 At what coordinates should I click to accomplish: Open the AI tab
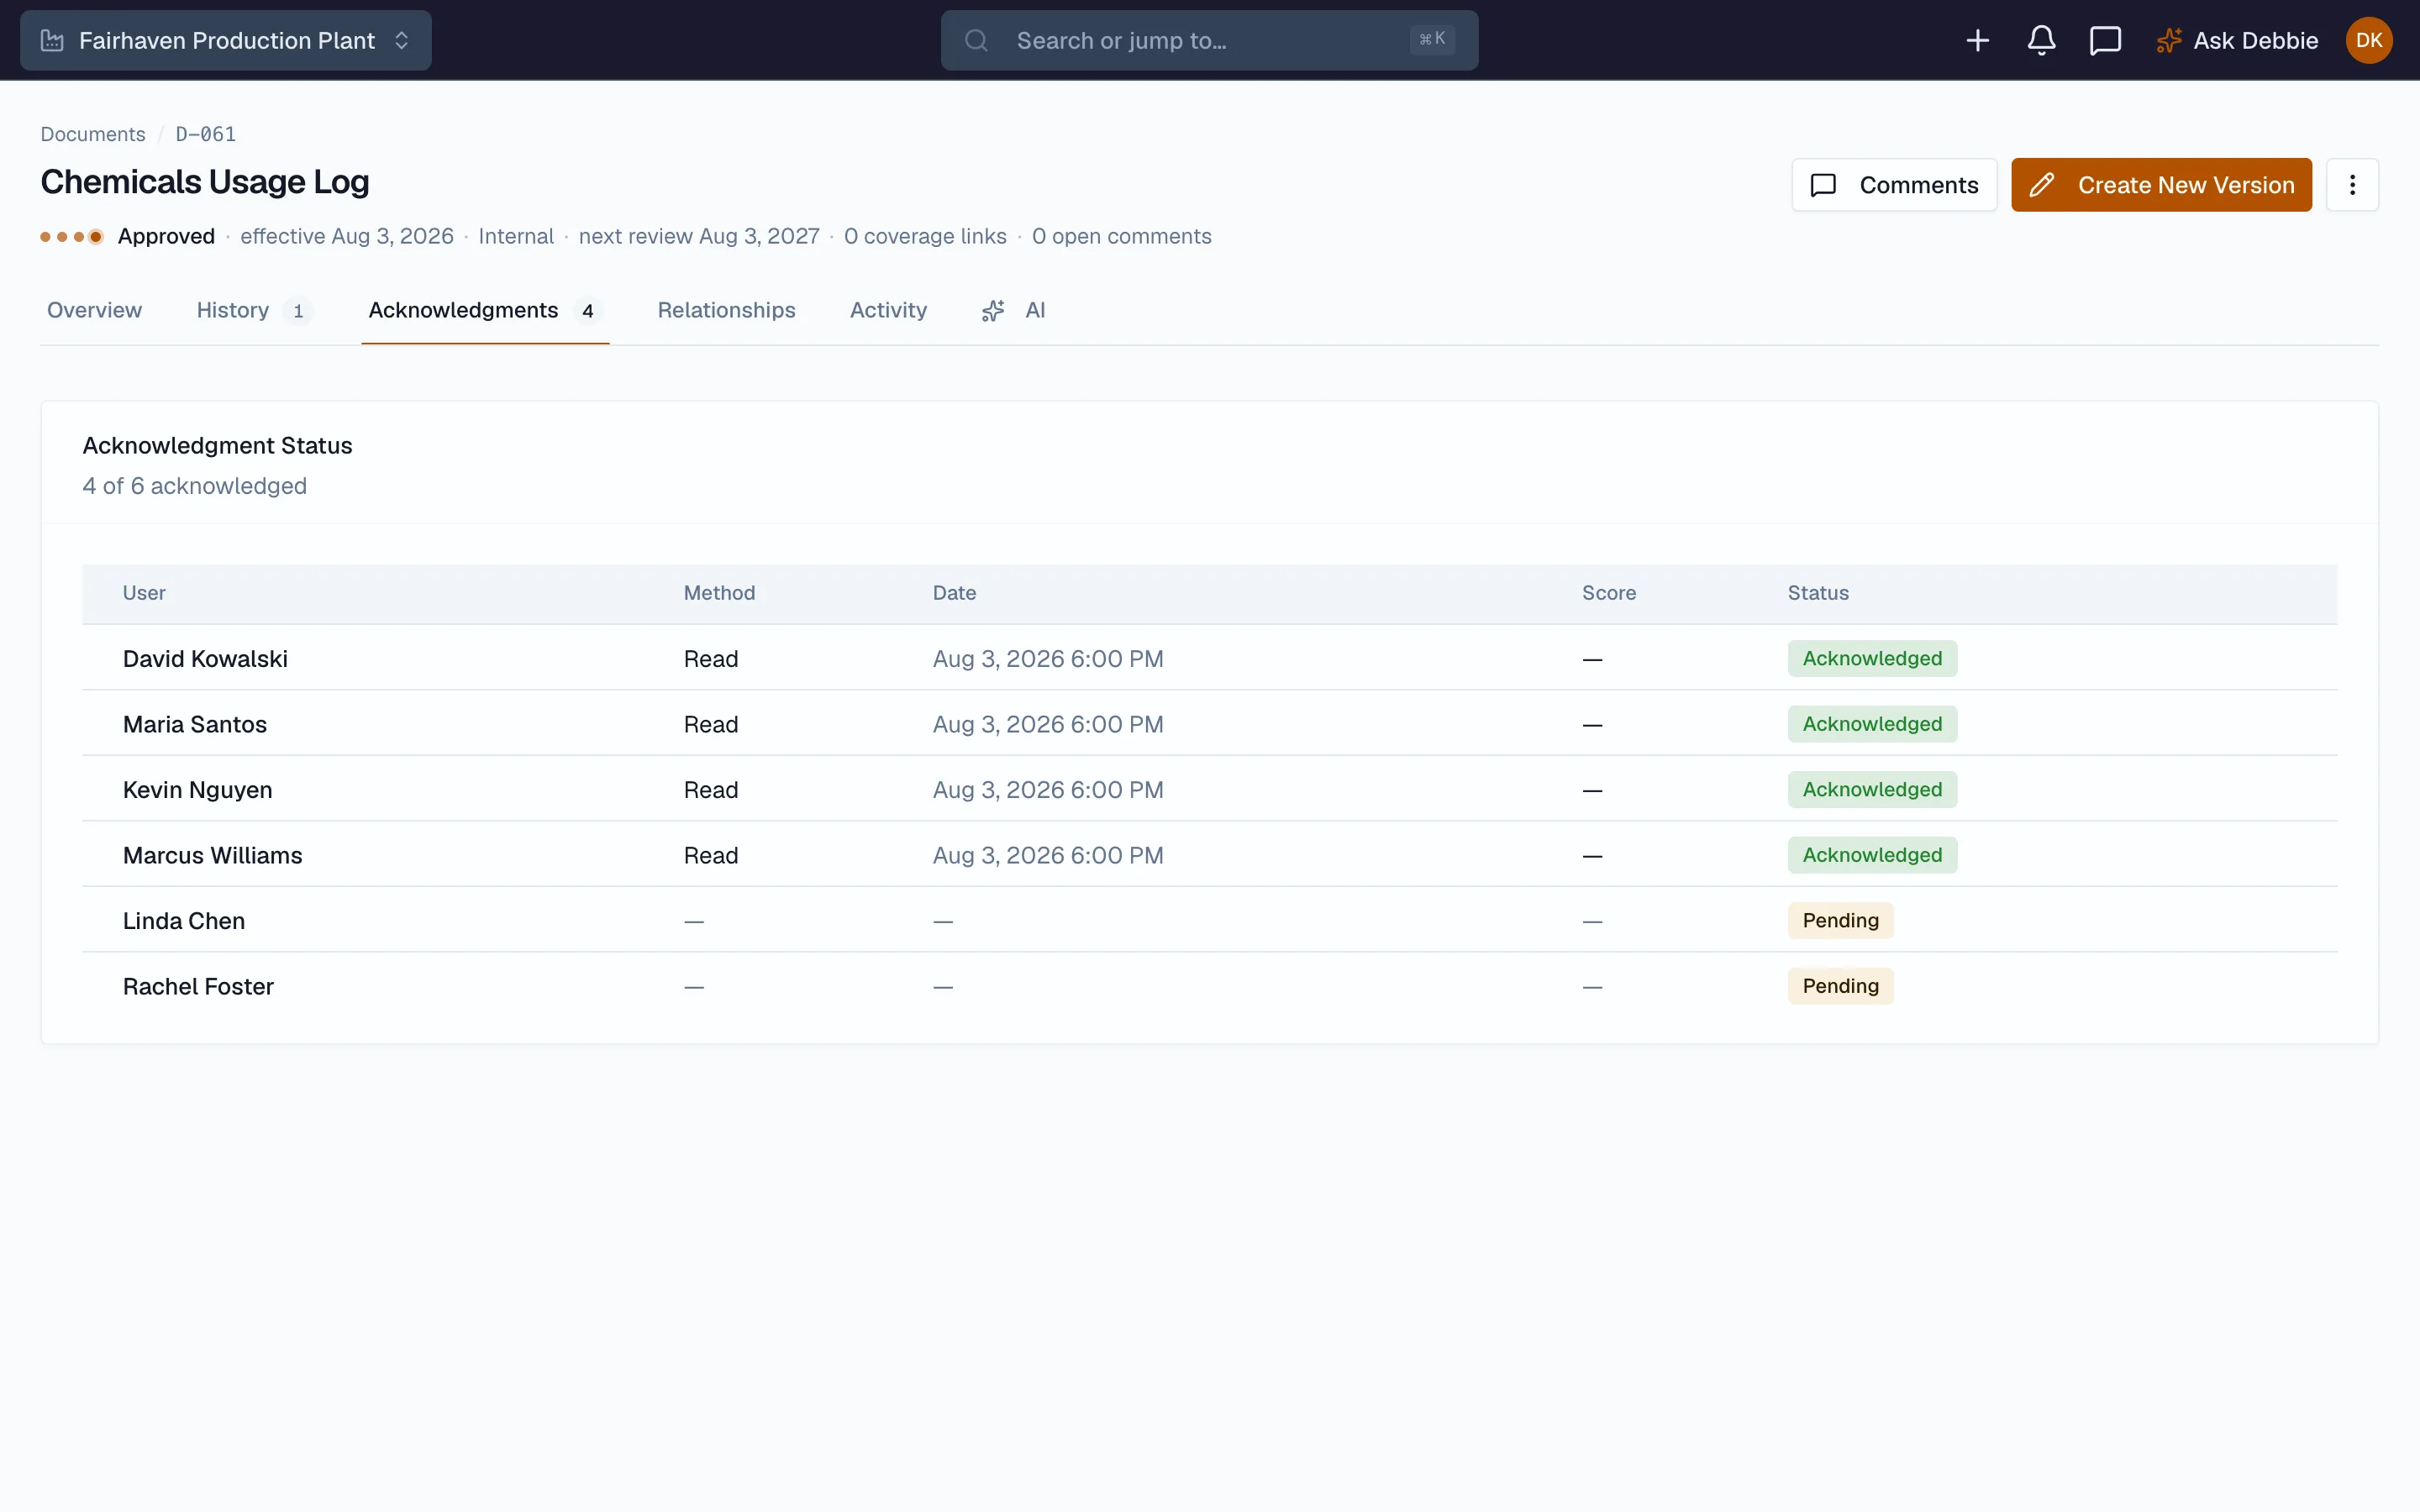click(1013, 310)
